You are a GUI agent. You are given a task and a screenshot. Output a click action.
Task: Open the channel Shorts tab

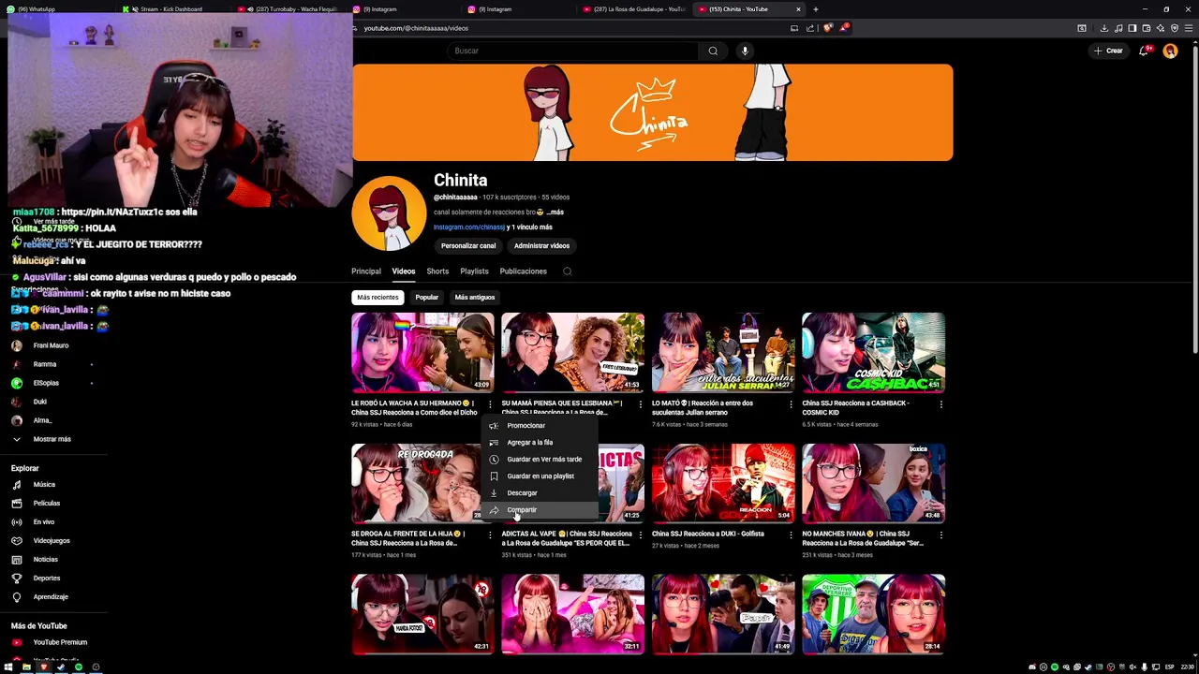(x=437, y=271)
